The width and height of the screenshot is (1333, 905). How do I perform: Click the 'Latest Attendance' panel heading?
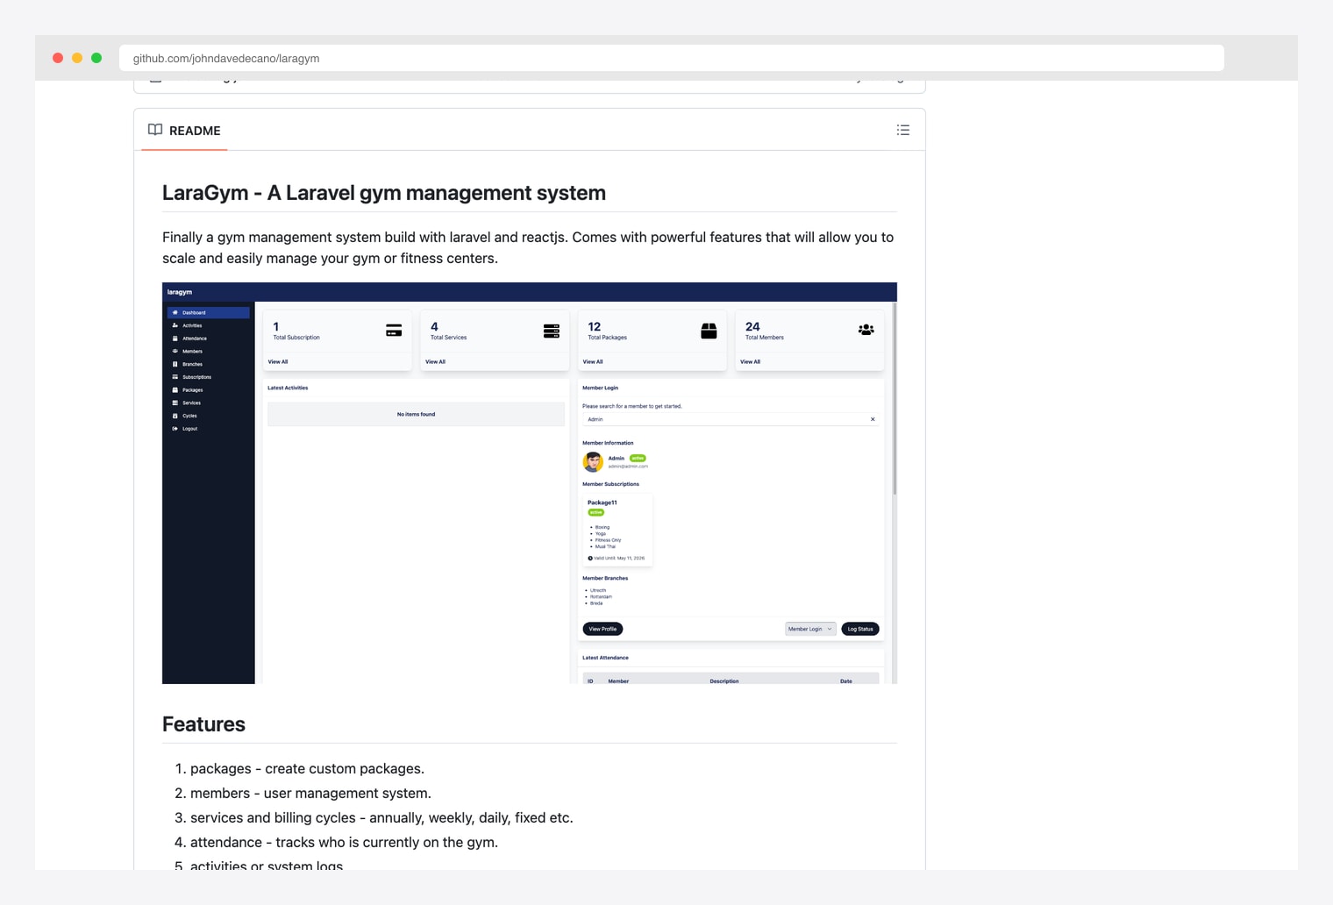[605, 658]
